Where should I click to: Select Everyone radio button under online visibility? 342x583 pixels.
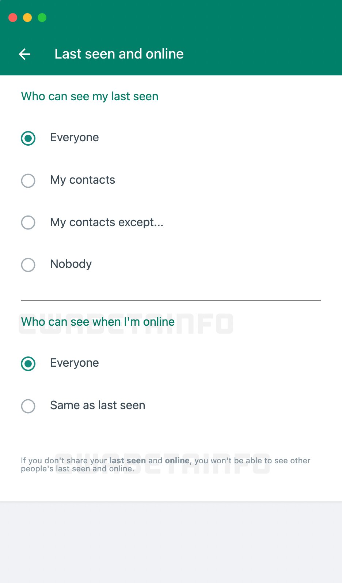point(28,364)
